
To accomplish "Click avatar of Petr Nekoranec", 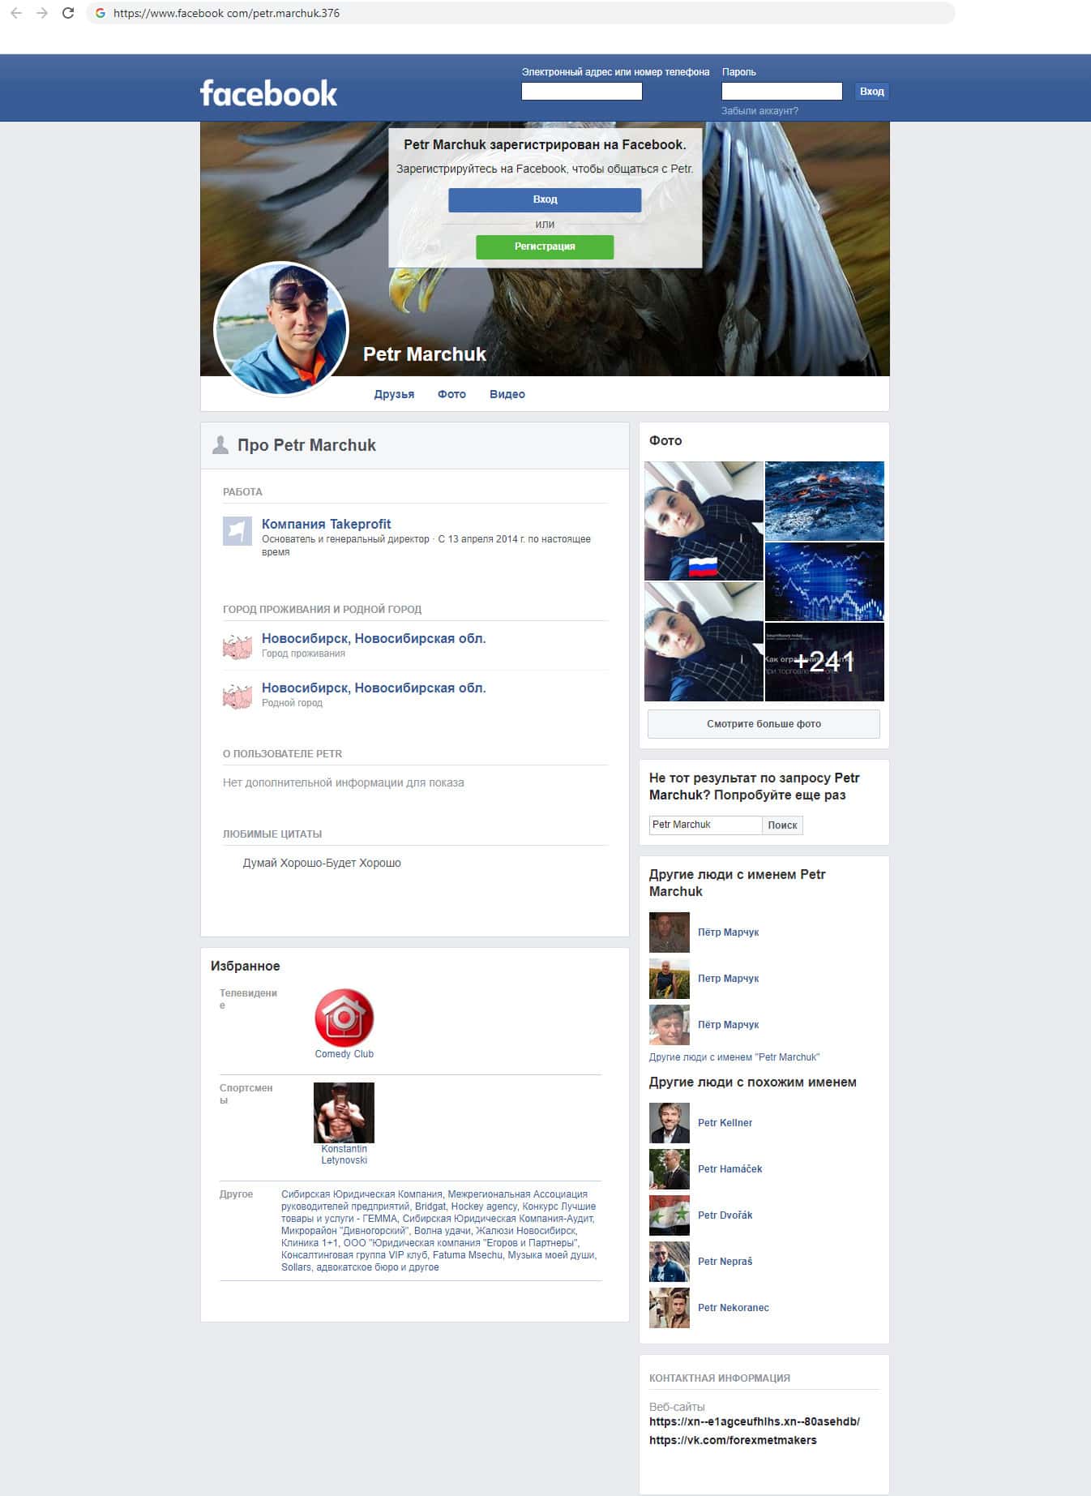I will pos(670,1308).
